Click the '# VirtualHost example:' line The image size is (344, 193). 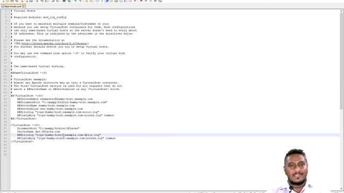click(x=28, y=79)
